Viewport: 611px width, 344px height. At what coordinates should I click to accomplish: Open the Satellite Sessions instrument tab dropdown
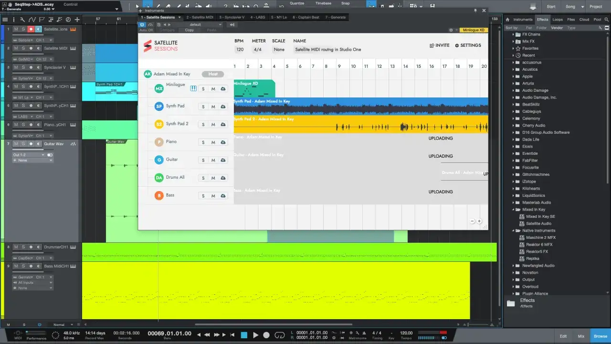click(x=179, y=17)
